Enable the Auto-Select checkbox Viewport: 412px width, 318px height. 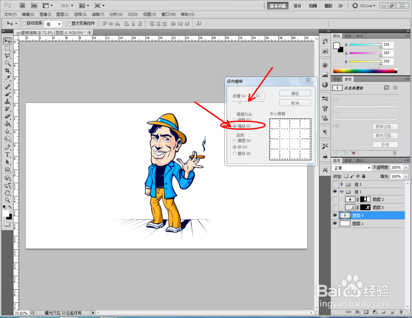click(x=24, y=23)
